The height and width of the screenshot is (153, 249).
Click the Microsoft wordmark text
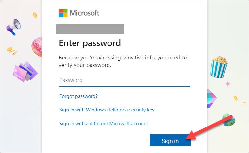(84, 13)
